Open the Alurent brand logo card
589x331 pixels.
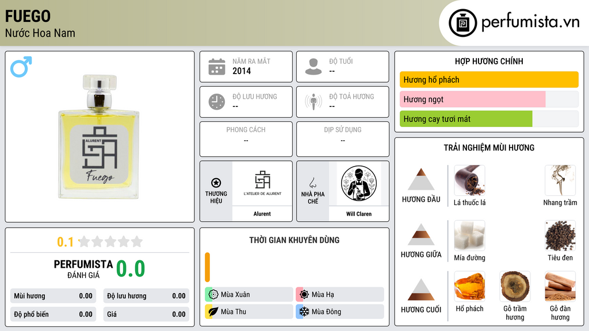[262, 184]
